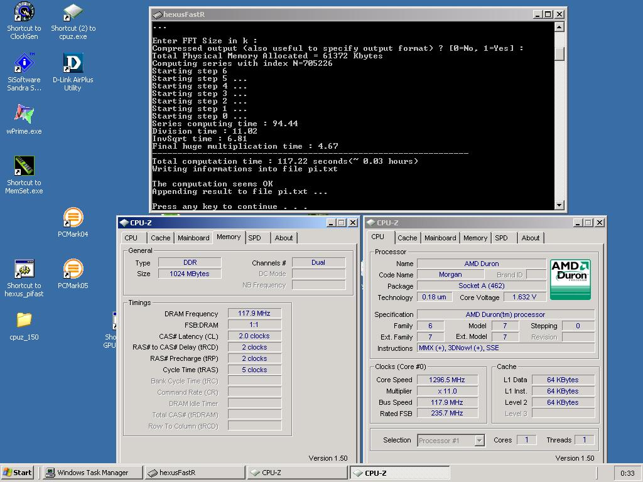Click the Channels # Dual field
Viewport: 643px width, 482px height.
click(x=318, y=263)
